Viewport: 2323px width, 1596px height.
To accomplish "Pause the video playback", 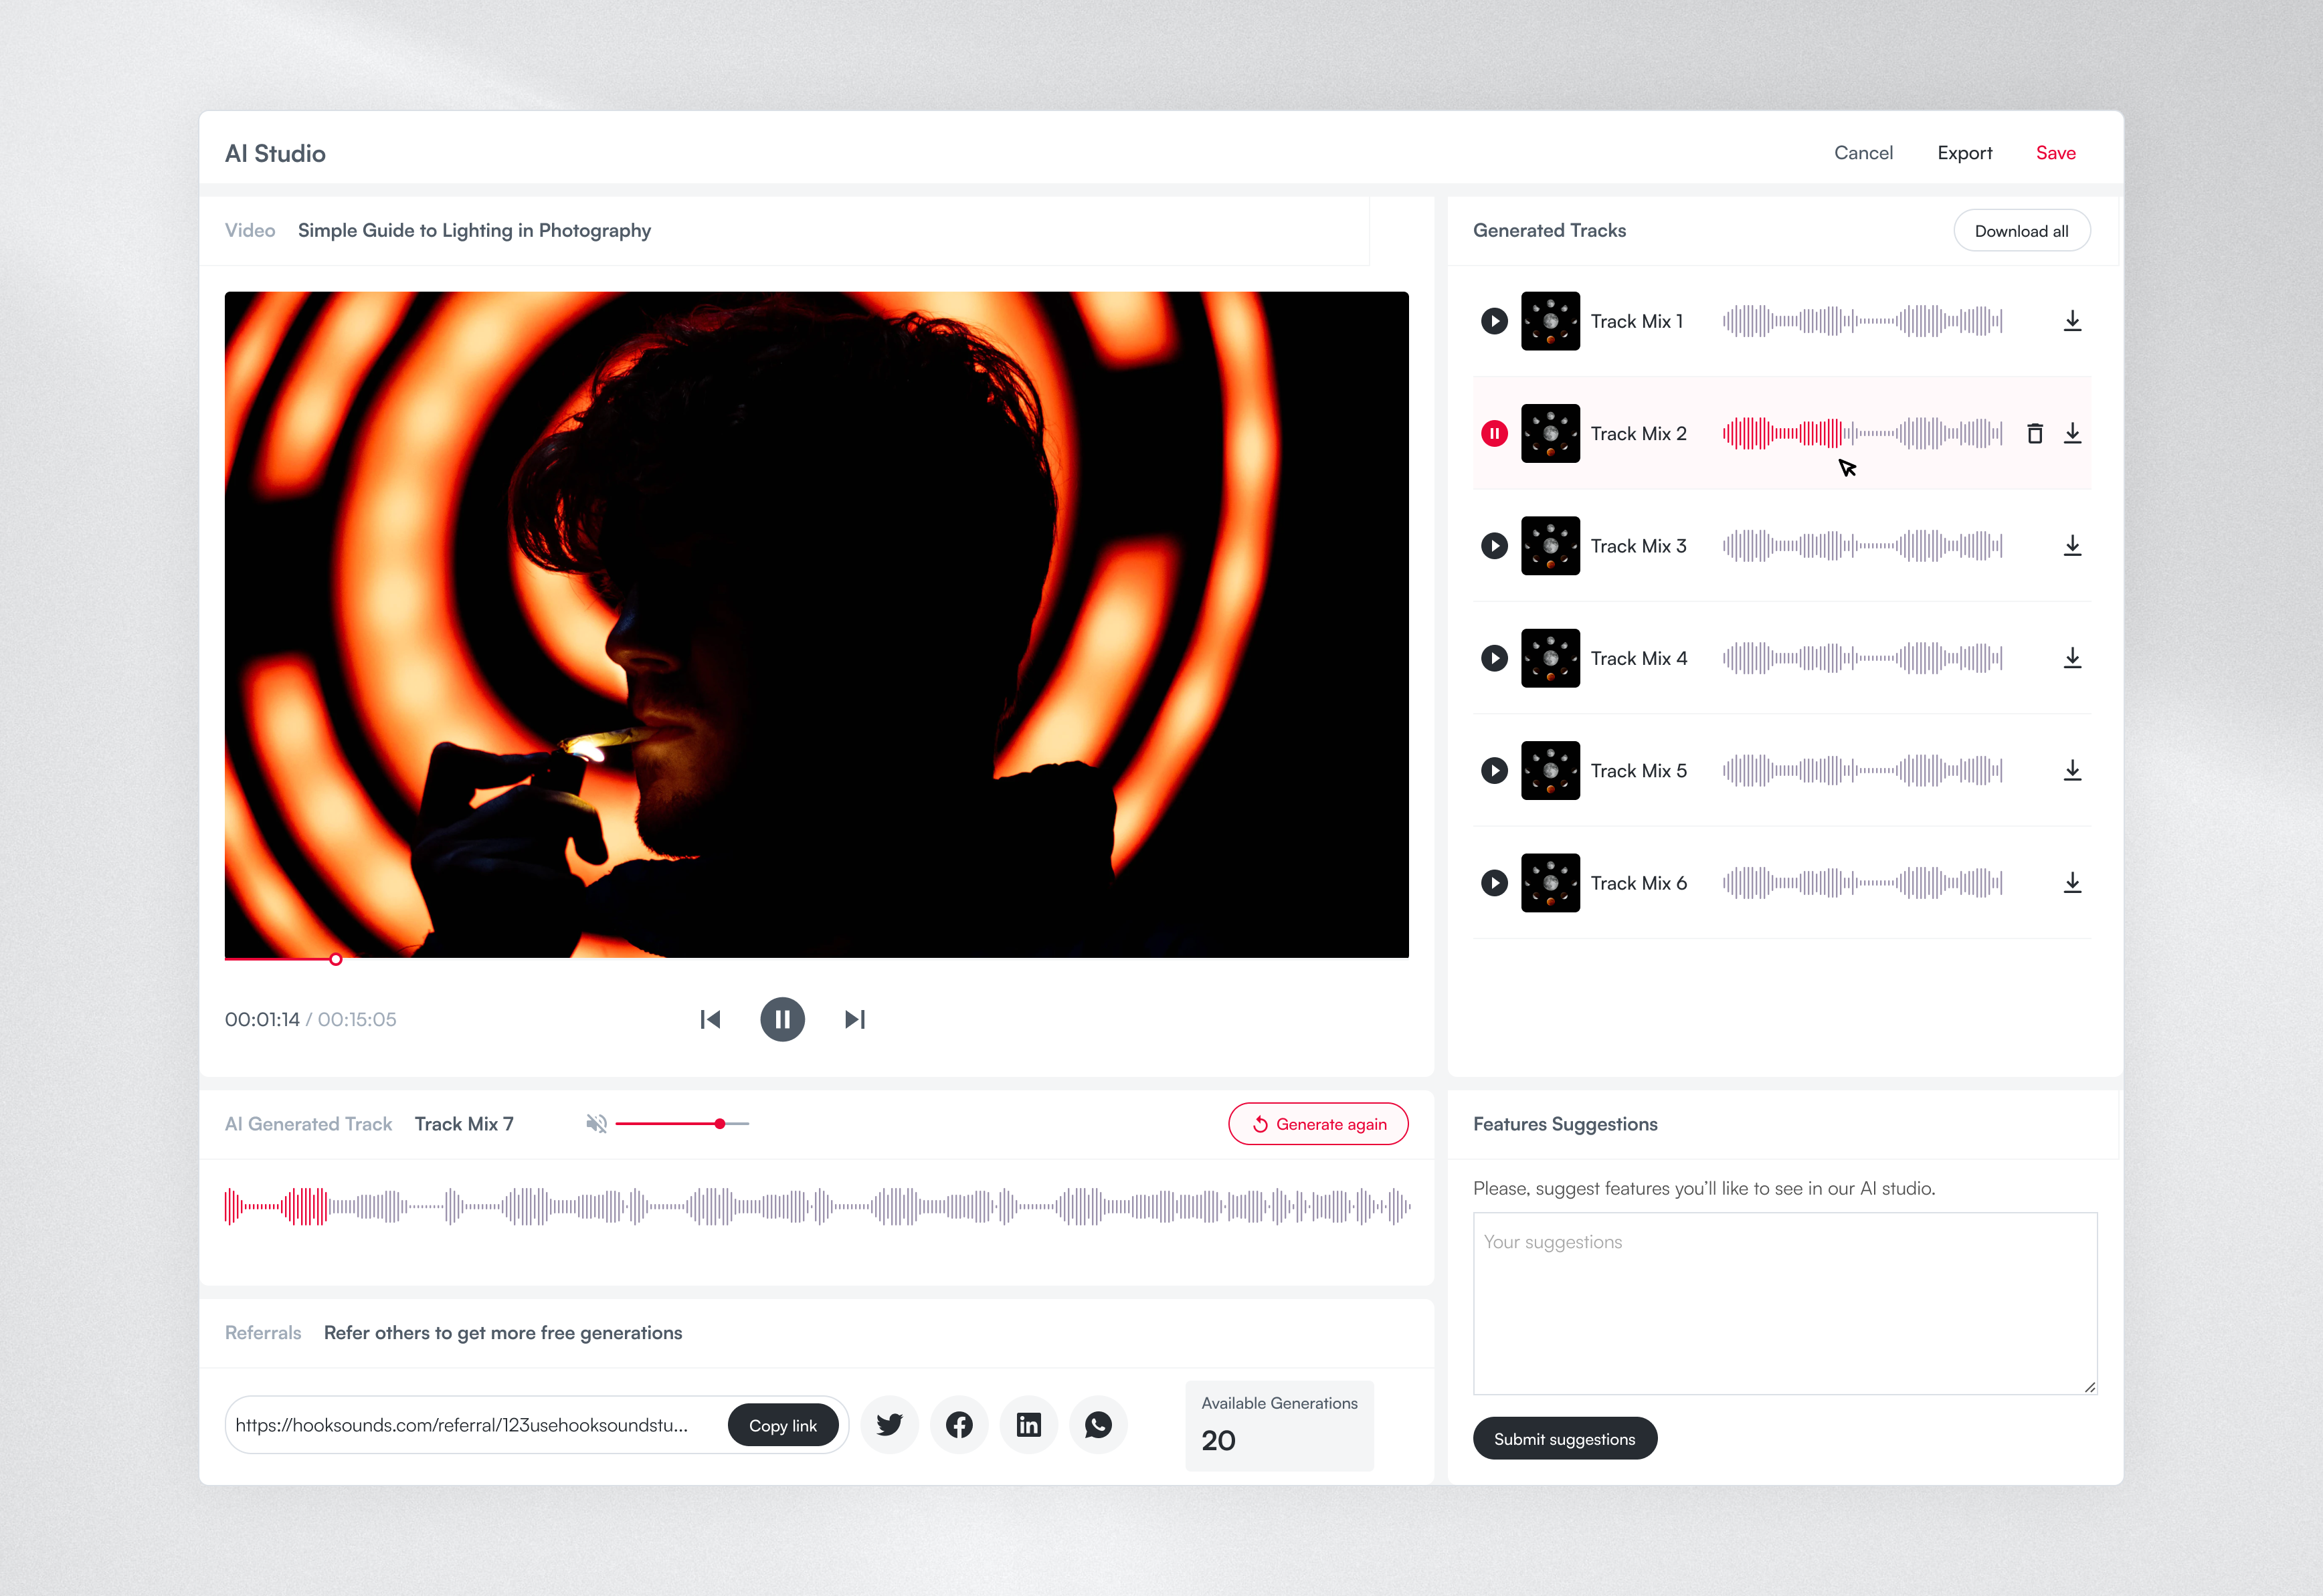I will (782, 1019).
